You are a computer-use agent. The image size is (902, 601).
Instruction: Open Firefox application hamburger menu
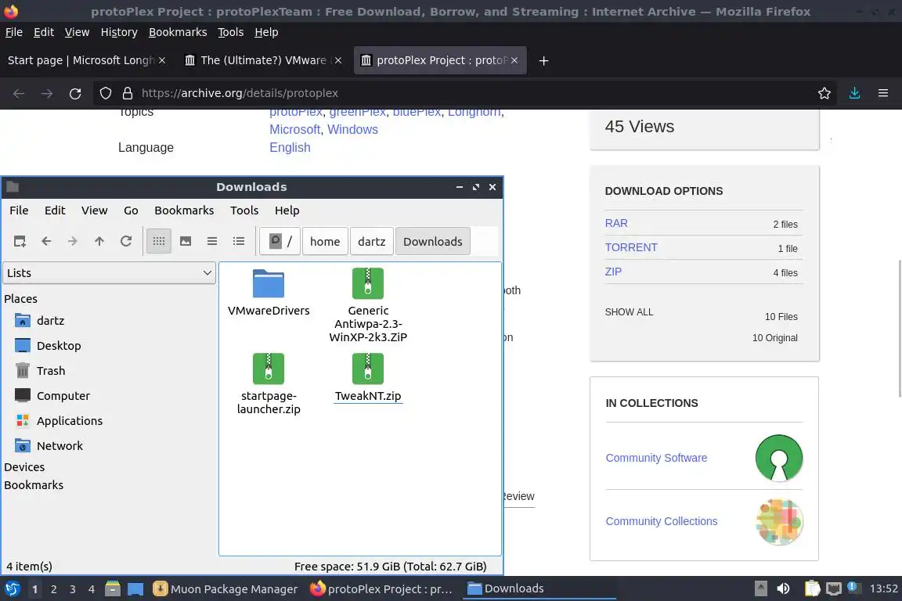[883, 93]
